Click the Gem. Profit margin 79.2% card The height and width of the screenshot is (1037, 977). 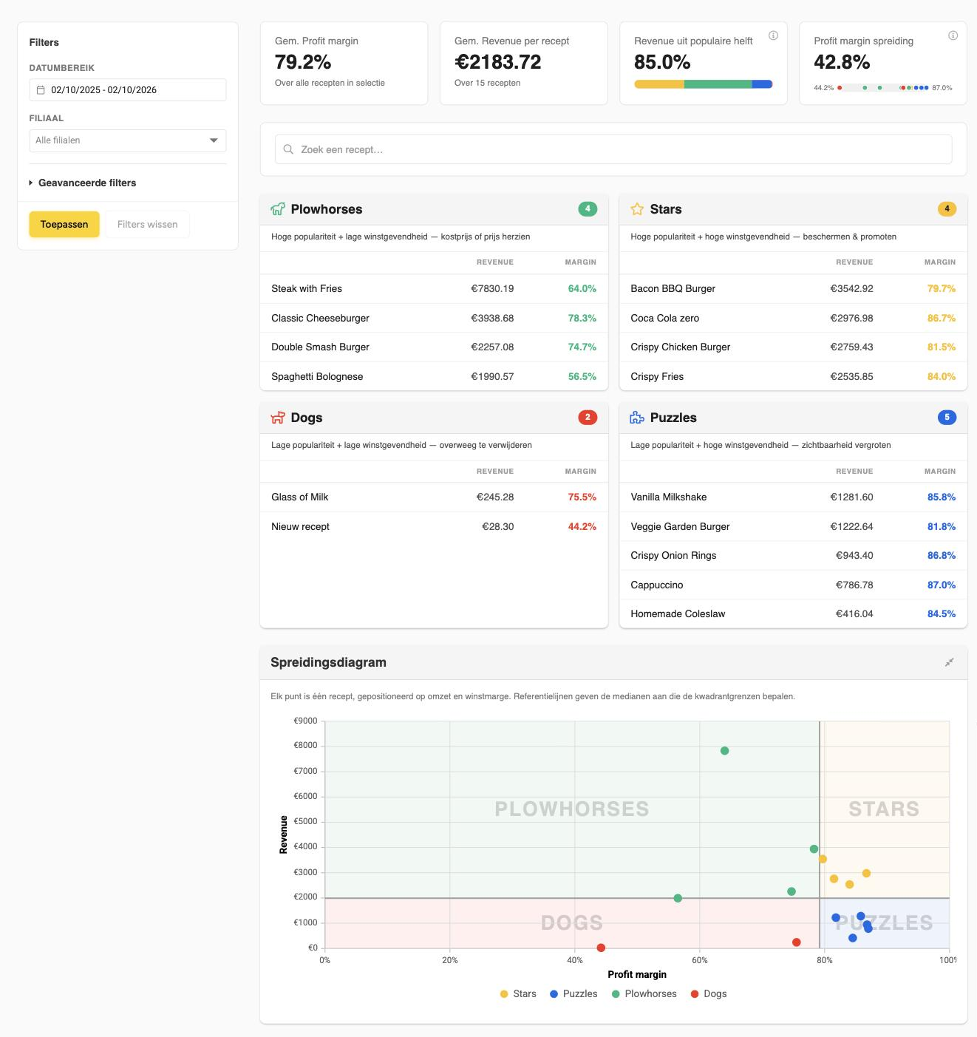tap(344, 63)
